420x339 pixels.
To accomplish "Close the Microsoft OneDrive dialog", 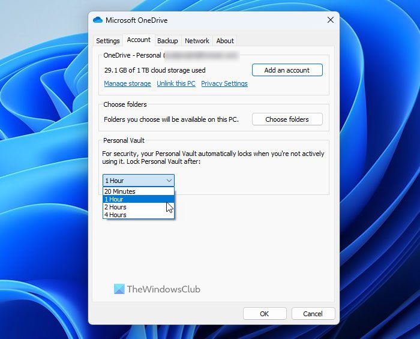I will coord(331,20).
